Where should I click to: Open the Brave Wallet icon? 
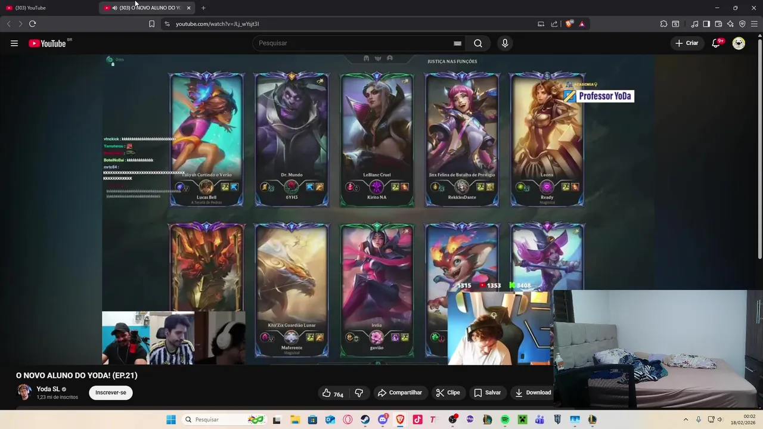[718, 24]
